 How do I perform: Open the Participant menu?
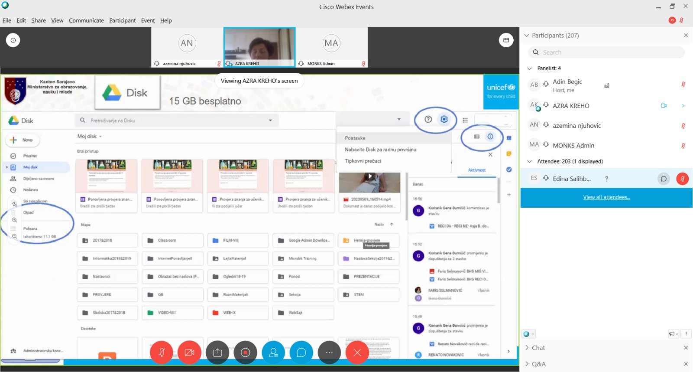click(122, 20)
